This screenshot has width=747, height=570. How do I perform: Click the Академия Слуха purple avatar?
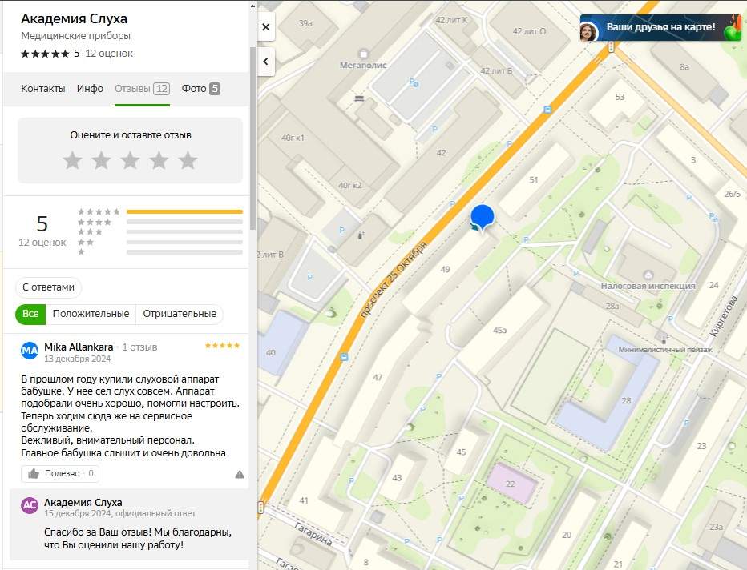(x=30, y=505)
